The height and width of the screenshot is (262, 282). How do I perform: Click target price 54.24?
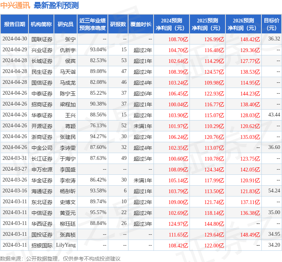click(274, 191)
